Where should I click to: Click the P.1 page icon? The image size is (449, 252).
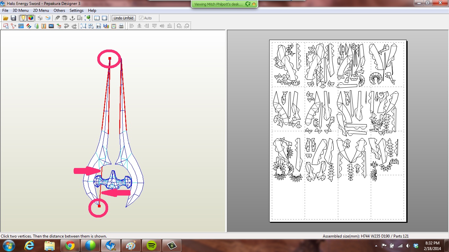point(99,26)
